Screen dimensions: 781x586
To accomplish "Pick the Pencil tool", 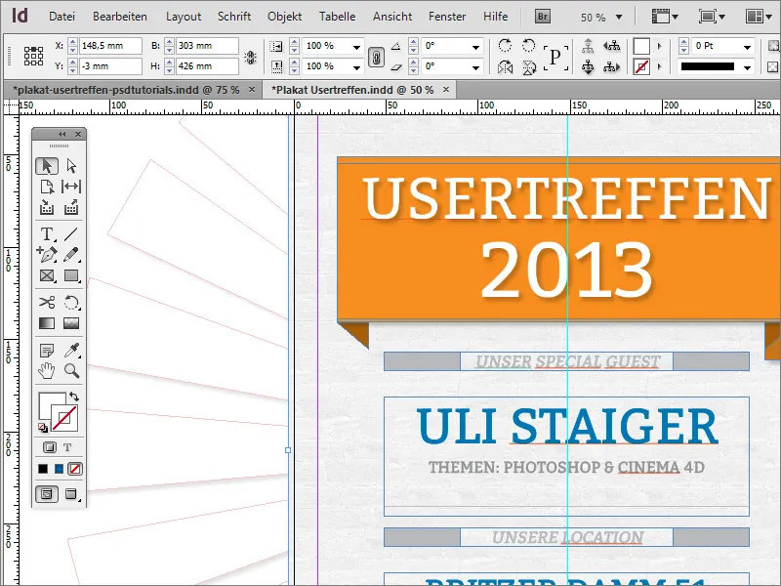I will pyautogui.click(x=71, y=255).
